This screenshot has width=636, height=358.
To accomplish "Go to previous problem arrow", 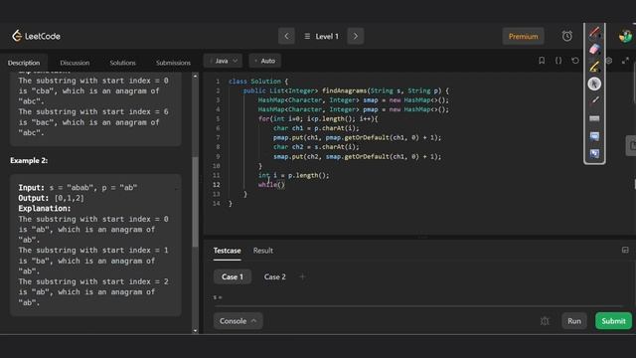I will tap(286, 36).
